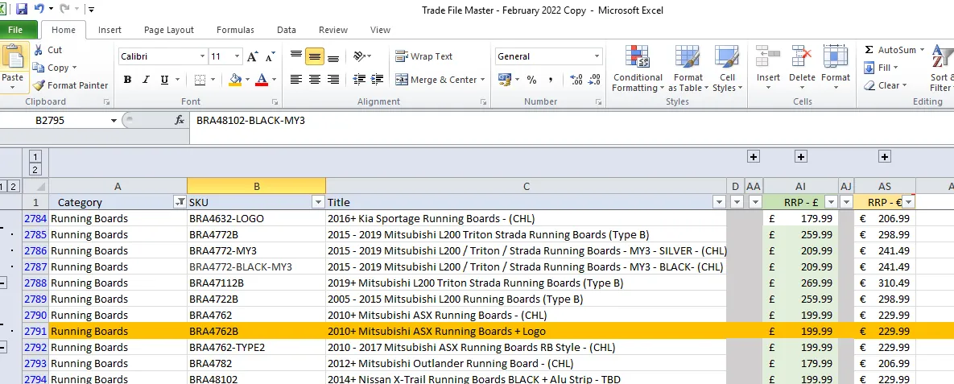Toggle Bold formatting

click(x=127, y=80)
